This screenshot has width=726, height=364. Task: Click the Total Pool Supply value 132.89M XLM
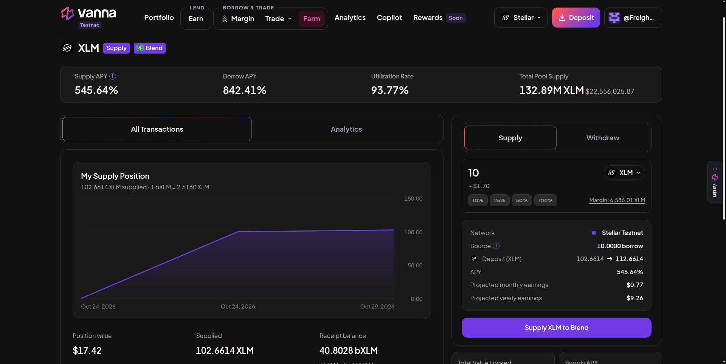click(551, 90)
